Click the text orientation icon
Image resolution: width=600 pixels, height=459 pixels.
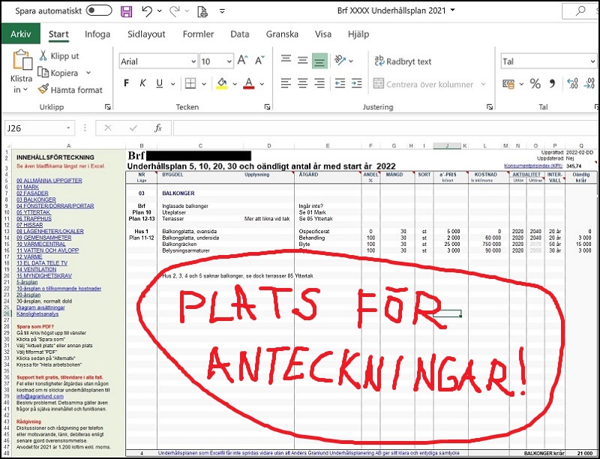pyautogui.click(x=340, y=60)
